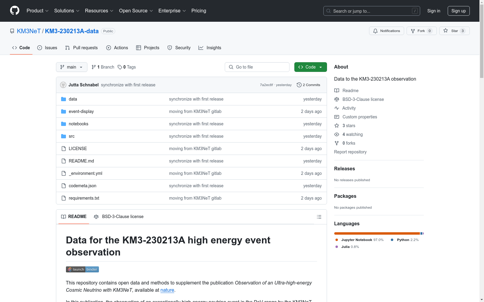Click the requirements.txt file icon
The width and height of the screenshot is (484, 302).
pyautogui.click(x=64, y=198)
